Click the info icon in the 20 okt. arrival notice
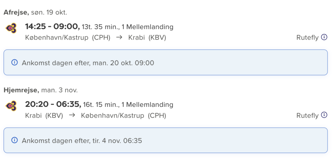Screen dimensions: 333x160 coord(14,63)
